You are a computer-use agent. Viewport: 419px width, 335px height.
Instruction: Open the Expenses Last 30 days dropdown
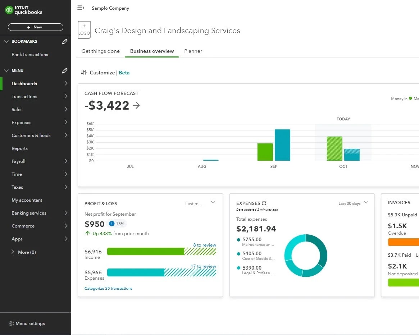(366, 203)
